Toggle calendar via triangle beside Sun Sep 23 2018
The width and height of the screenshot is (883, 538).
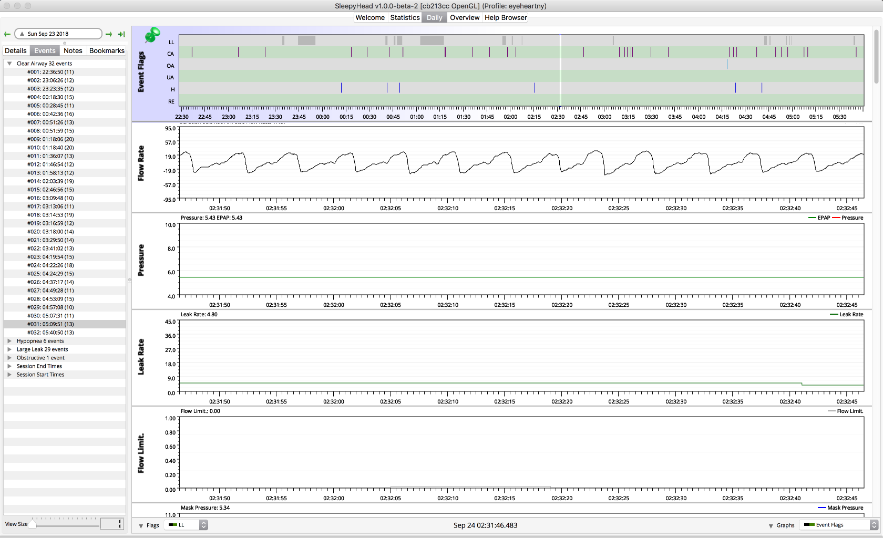click(22, 34)
